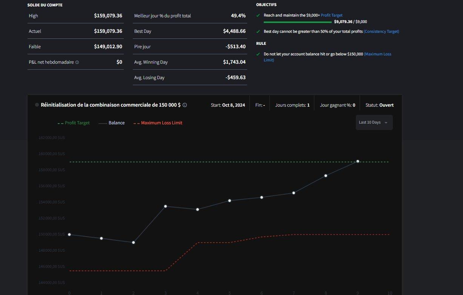Click info icon next to P&L net hebdomadaire

[x=77, y=62]
